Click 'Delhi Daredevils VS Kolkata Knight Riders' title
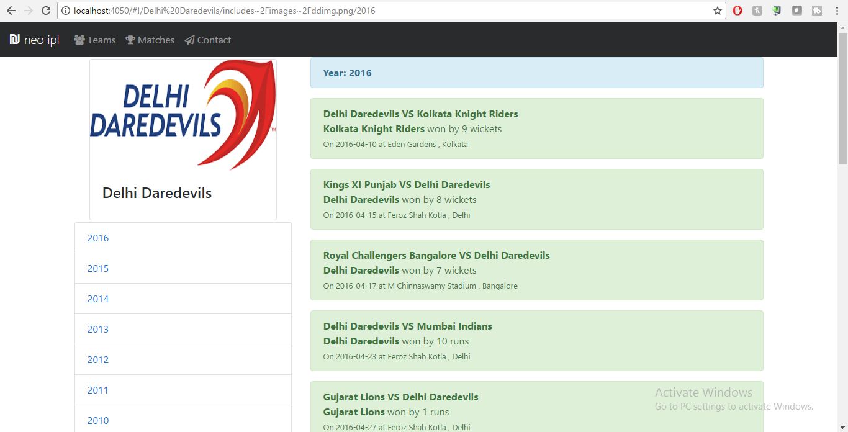Image resolution: width=848 pixels, height=432 pixels. click(x=421, y=114)
